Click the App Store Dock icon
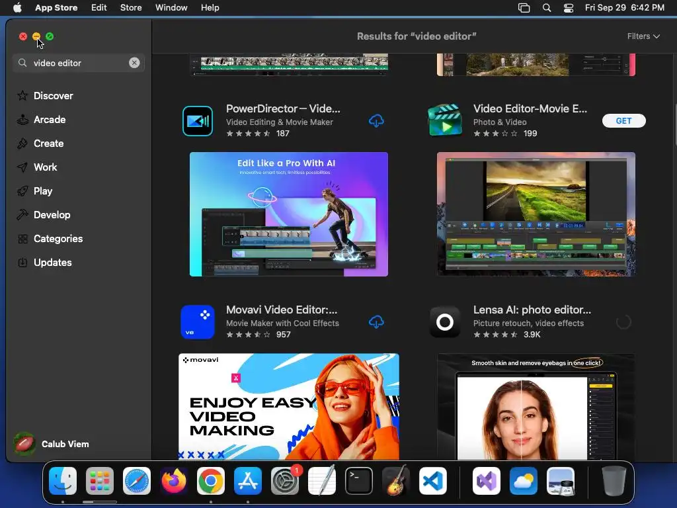 coord(248,481)
